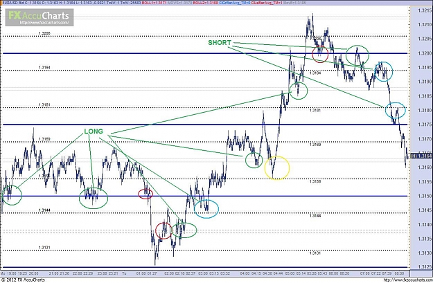Click the © 2012 FX AccuCharts copyright text
Screen dimensions: 433x283
point(23,280)
